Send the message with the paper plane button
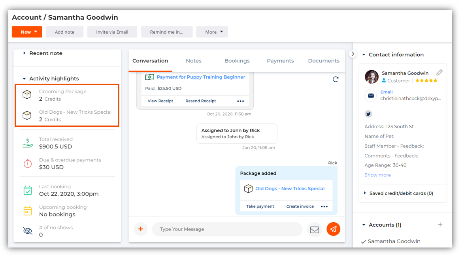This screenshot has height=255, width=462. (333, 229)
